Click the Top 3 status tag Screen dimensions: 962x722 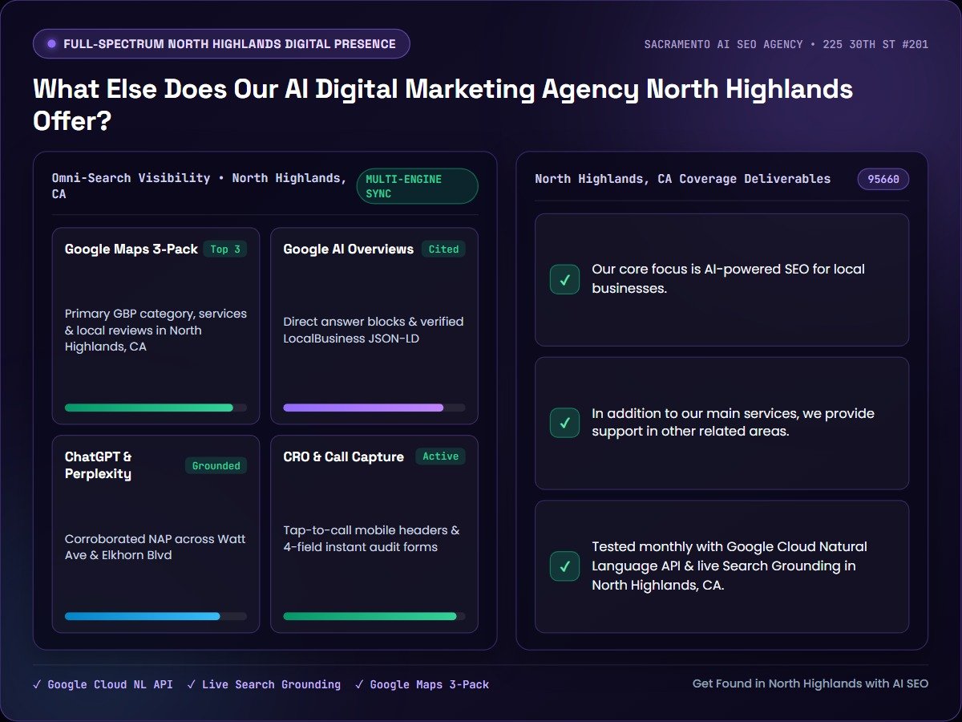(x=225, y=249)
